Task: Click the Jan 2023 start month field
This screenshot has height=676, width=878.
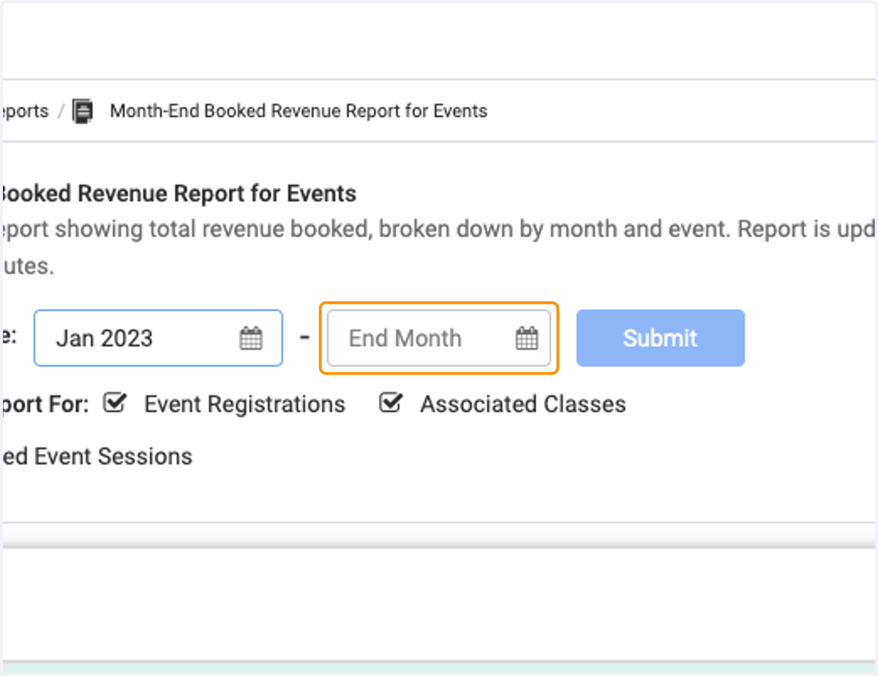Action: pos(158,338)
